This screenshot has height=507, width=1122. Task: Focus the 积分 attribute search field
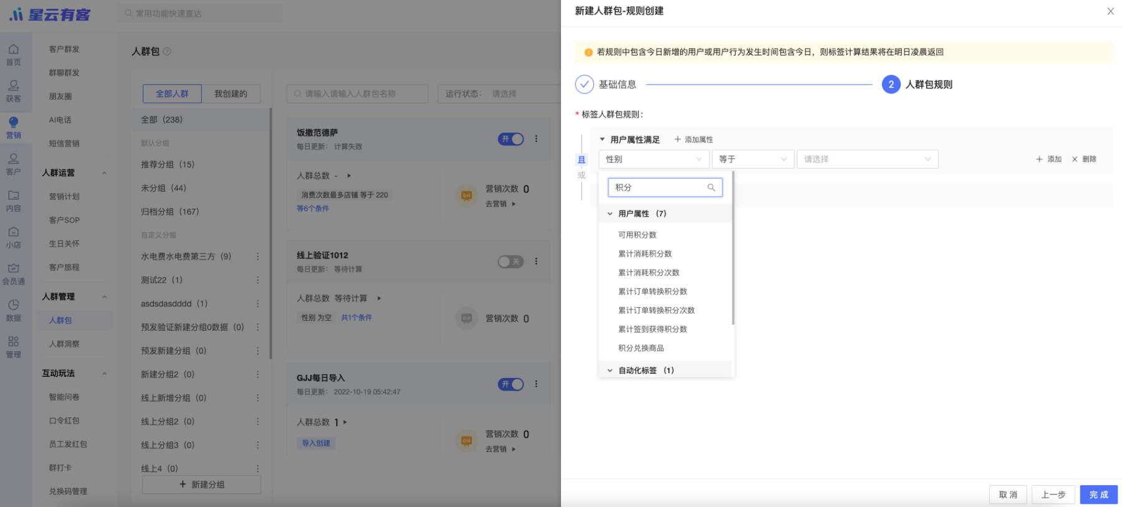pos(665,187)
